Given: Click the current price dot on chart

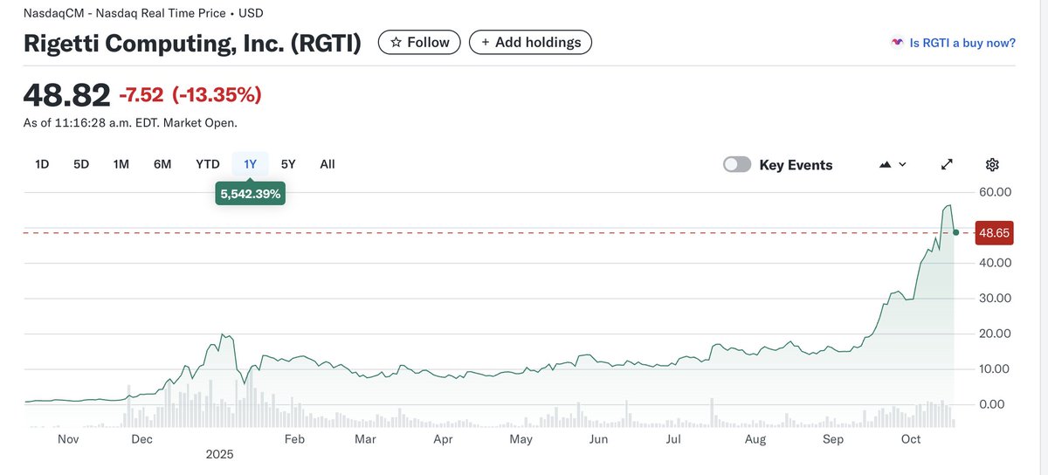Looking at the screenshot, I should [956, 232].
